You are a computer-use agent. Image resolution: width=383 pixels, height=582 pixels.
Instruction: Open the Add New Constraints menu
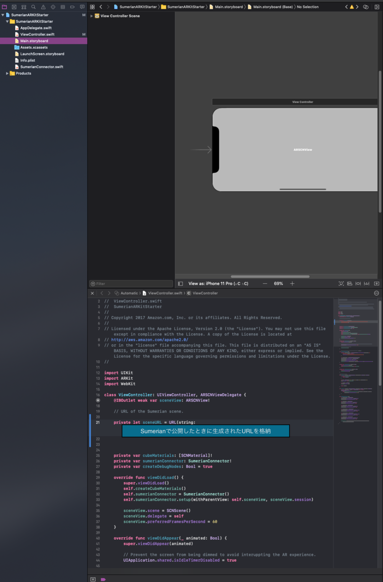point(359,283)
